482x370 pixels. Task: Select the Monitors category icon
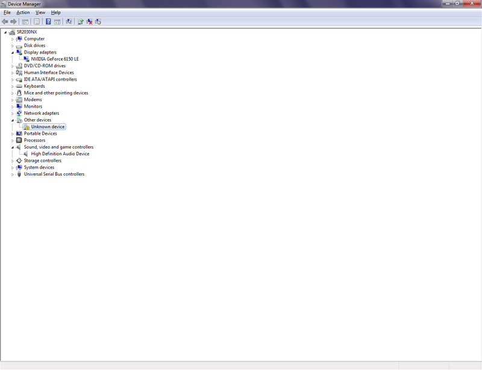tap(19, 106)
